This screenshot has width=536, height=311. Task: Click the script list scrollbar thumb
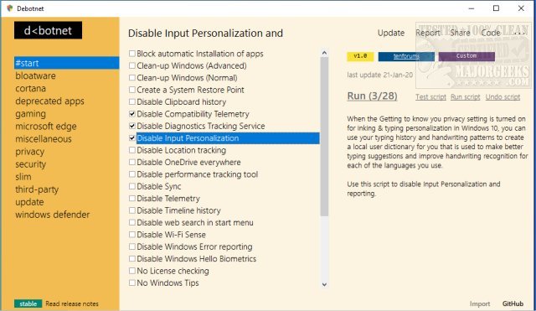324,137
